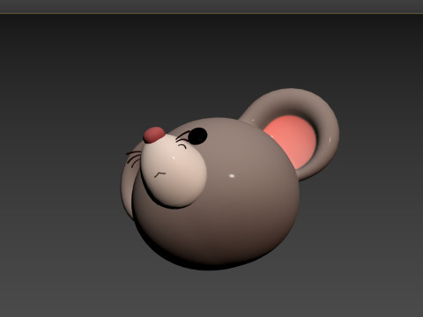Click the mouse's black eye sphere

(x=197, y=136)
